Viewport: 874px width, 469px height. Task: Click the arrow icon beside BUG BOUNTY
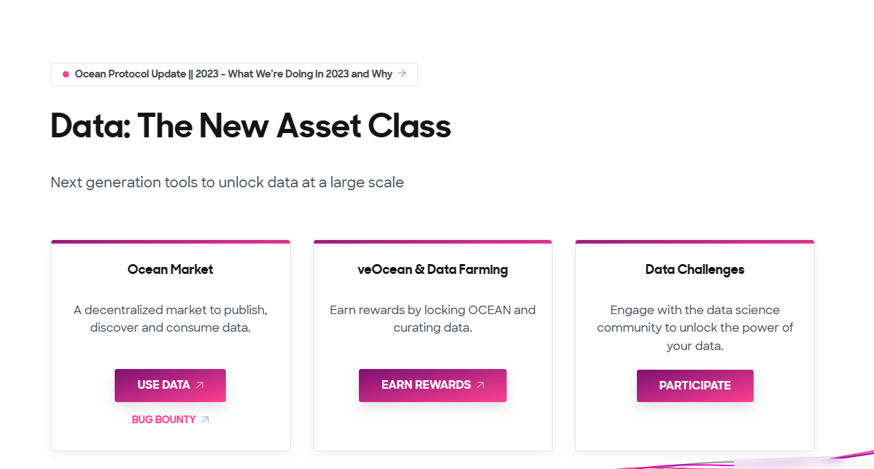205,420
